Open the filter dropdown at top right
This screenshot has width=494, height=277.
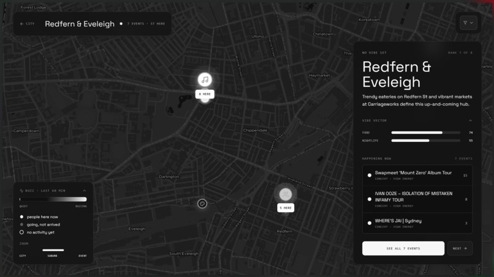pos(468,23)
